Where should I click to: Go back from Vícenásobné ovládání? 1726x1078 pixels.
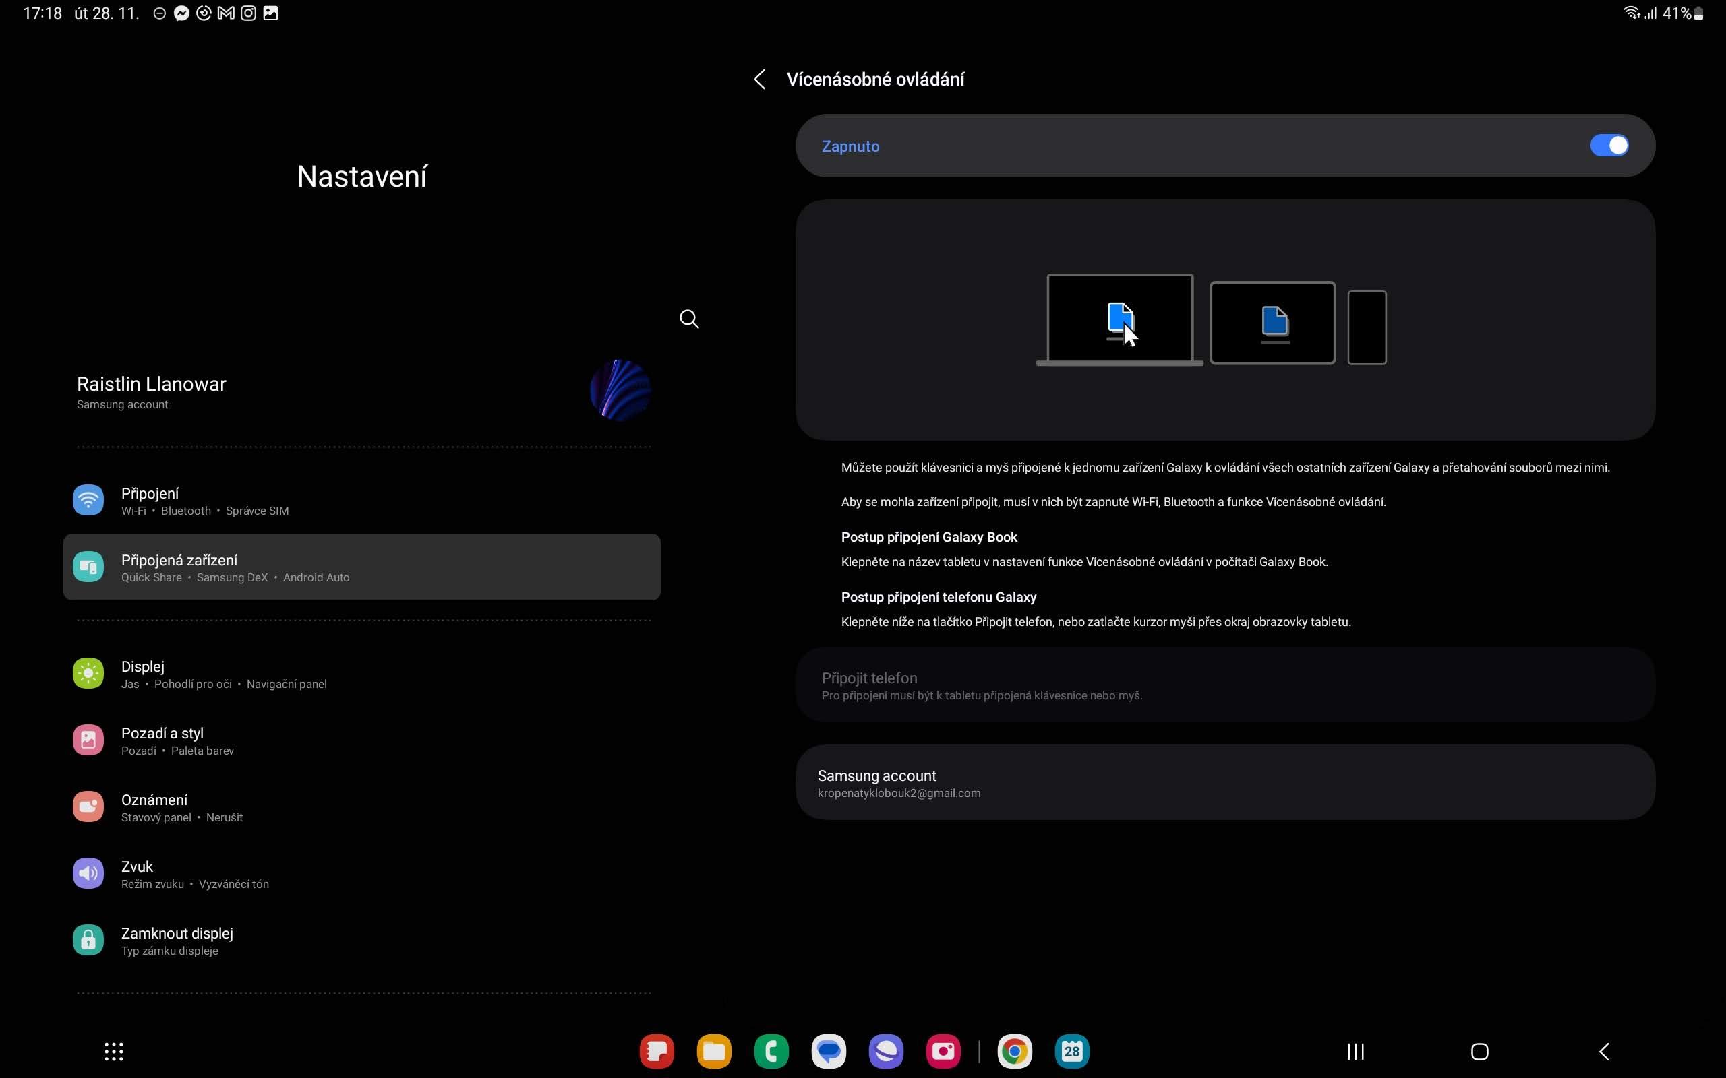[x=760, y=79]
